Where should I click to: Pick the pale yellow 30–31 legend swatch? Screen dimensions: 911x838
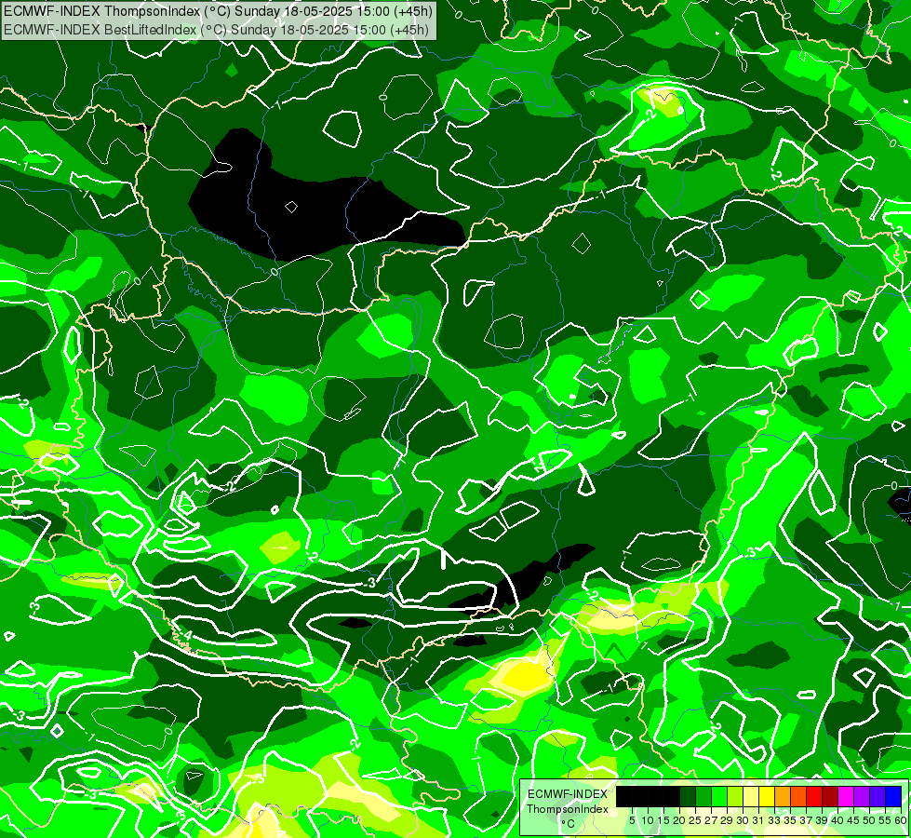751,796
